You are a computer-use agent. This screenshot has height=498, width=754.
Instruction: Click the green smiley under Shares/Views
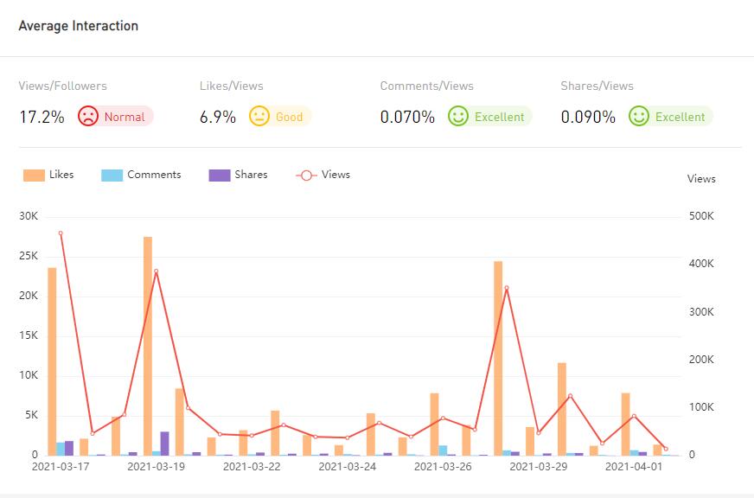[639, 116]
